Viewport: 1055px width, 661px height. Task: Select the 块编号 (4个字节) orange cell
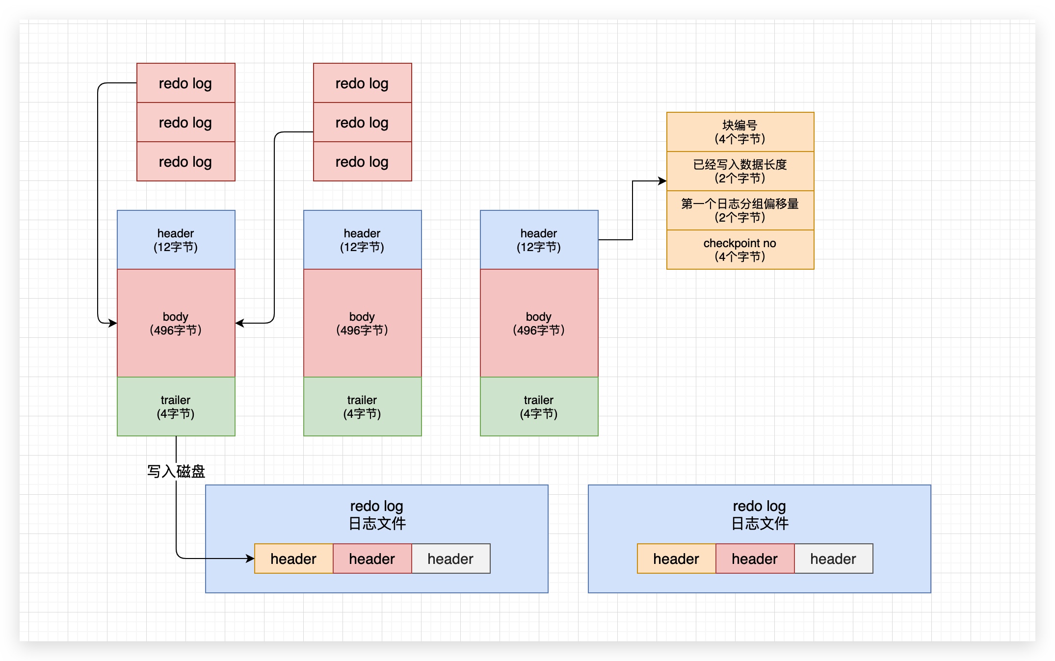tap(740, 132)
